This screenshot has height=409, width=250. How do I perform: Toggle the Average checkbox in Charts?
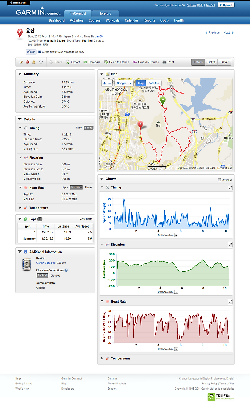(219, 180)
